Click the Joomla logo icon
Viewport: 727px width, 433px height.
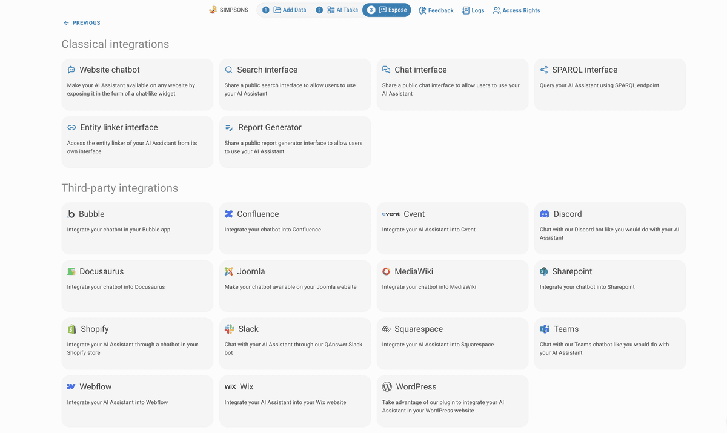229,271
